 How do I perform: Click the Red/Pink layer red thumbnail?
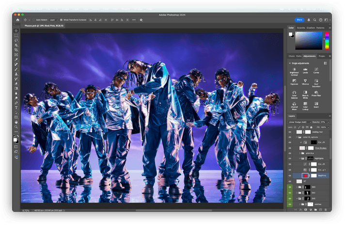(305, 175)
